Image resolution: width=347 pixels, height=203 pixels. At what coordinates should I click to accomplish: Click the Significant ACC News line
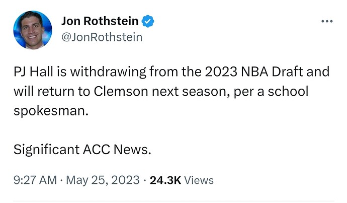pyautogui.click(x=82, y=150)
